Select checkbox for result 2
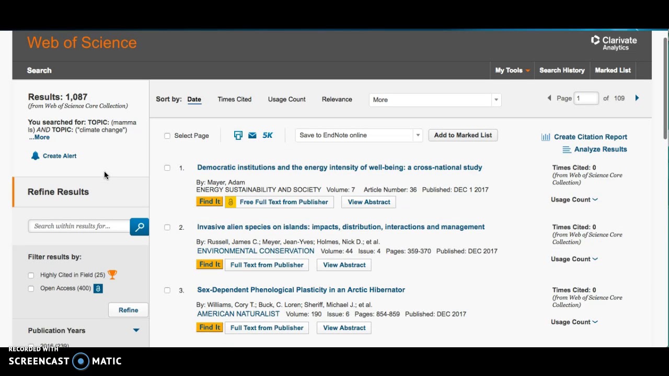This screenshot has width=669, height=376. click(x=167, y=227)
